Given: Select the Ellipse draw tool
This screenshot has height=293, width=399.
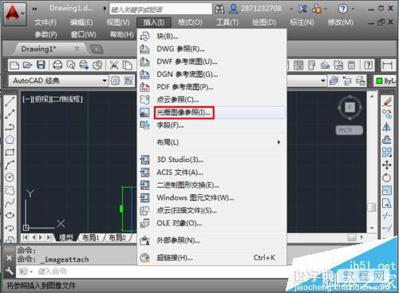Looking at the screenshot, I should pyautogui.click(x=10, y=215).
